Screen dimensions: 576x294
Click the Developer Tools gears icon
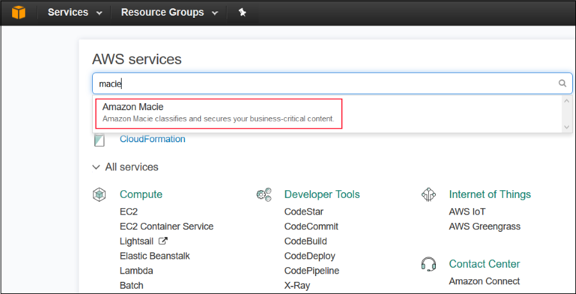click(x=264, y=195)
